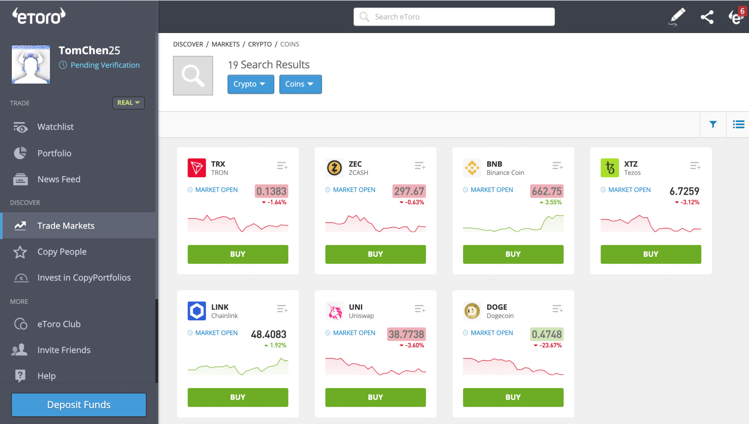749x424 pixels.
Task: Click the CopyPortfolios gauge icon
Action: (21, 278)
